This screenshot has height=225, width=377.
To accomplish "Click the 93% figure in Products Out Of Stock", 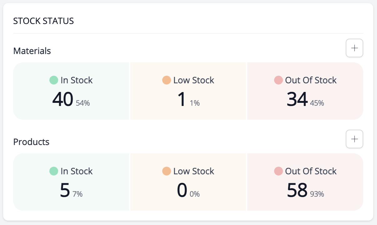I will pos(317,194).
